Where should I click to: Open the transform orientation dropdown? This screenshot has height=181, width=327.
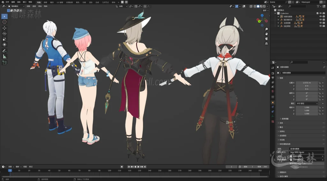click(x=121, y=6)
